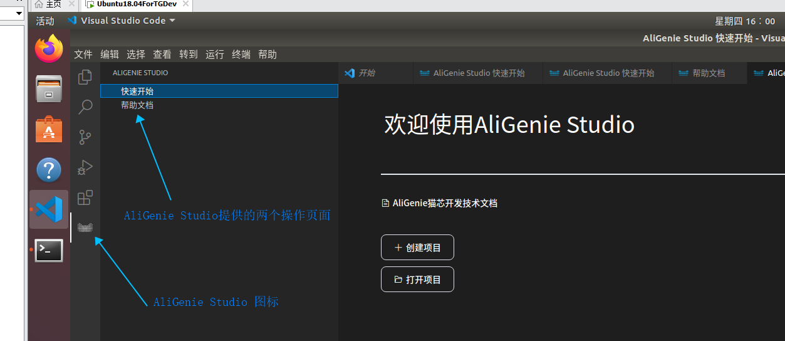Expand the Visual Studio Code app menu dropdown
This screenshot has width=785, height=341.
[122, 21]
